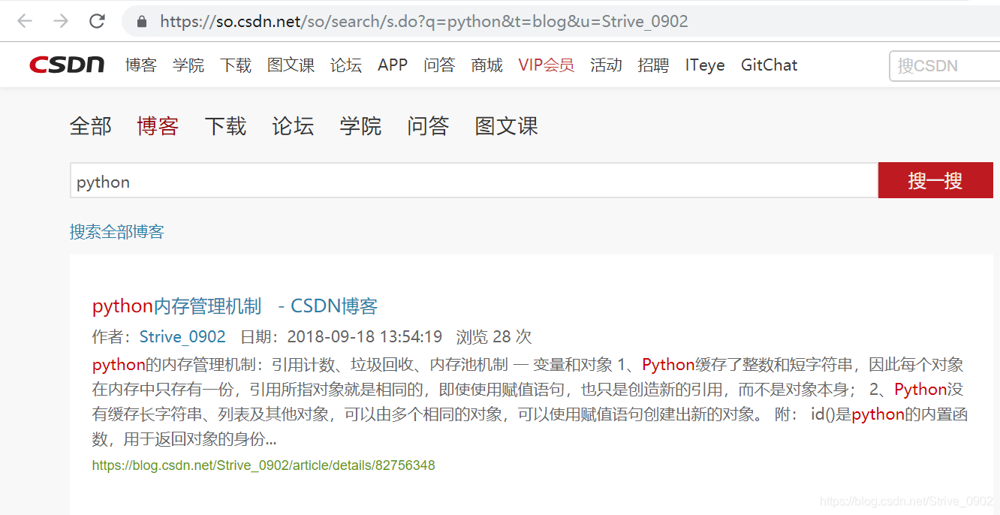1000x515 pixels.
Task: Click the 搜一搜 search button
Action: click(935, 180)
